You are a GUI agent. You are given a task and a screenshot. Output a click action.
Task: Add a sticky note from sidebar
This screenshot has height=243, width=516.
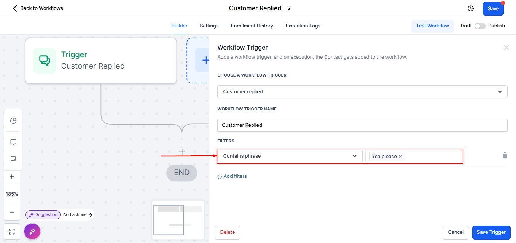point(13,158)
